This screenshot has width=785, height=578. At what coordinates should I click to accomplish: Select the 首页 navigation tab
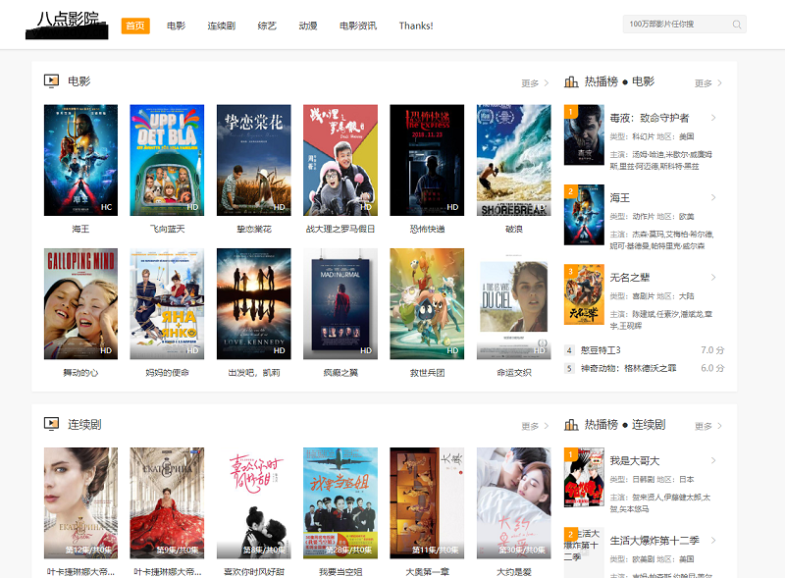point(135,26)
